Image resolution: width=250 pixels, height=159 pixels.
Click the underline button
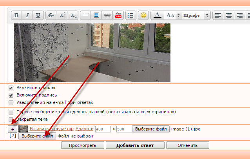(38, 16)
